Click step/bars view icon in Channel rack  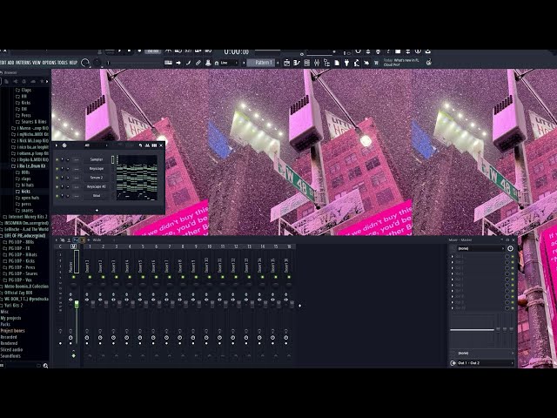tap(154, 145)
